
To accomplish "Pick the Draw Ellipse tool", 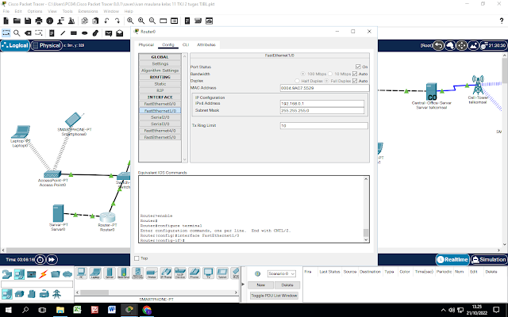I will (85, 33).
